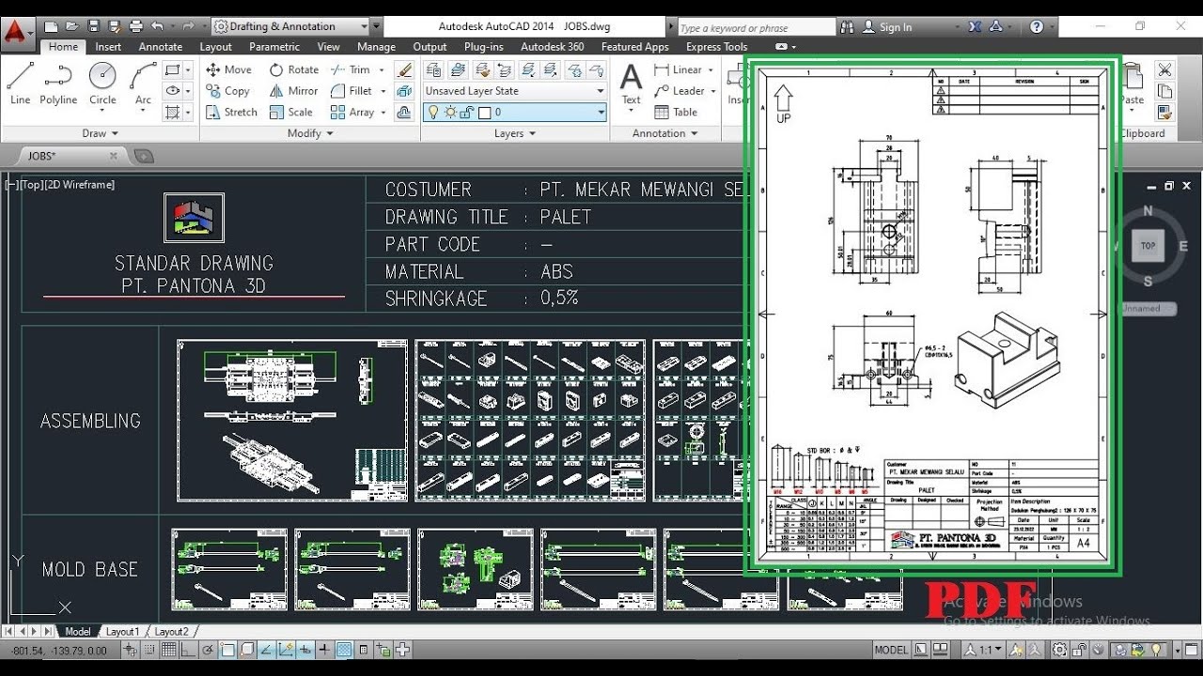
Task: Open Layer Properties manager icon
Action: click(x=433, y=69)
